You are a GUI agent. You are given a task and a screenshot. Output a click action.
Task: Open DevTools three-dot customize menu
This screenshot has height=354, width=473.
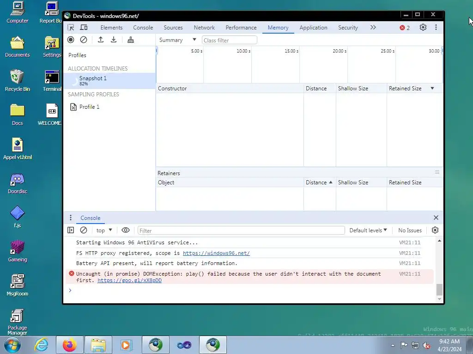(x=436, y=27)
